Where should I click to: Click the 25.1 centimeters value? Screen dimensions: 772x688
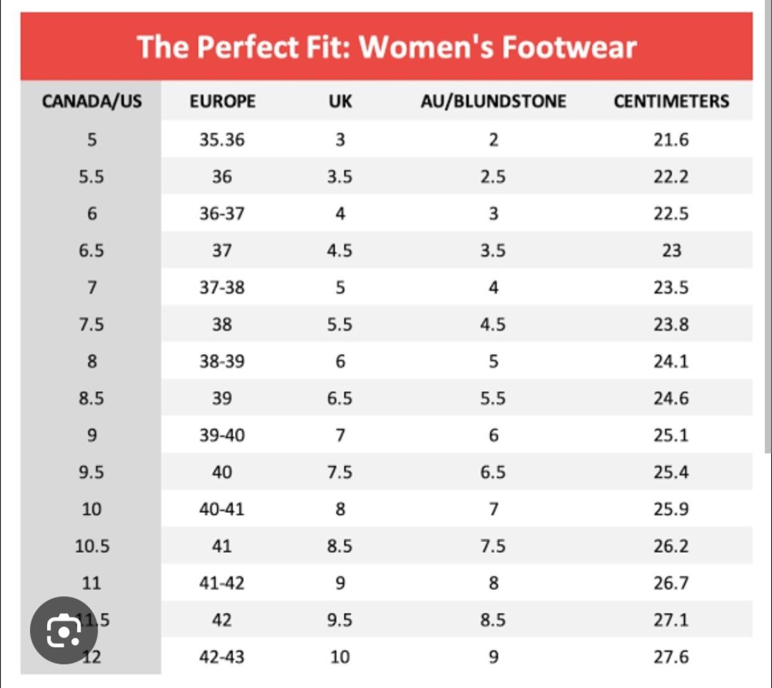point(671,435)
